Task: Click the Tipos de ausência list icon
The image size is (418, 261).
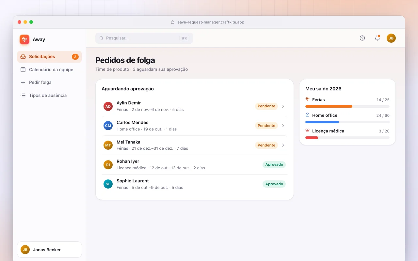Action: point(23,96)
